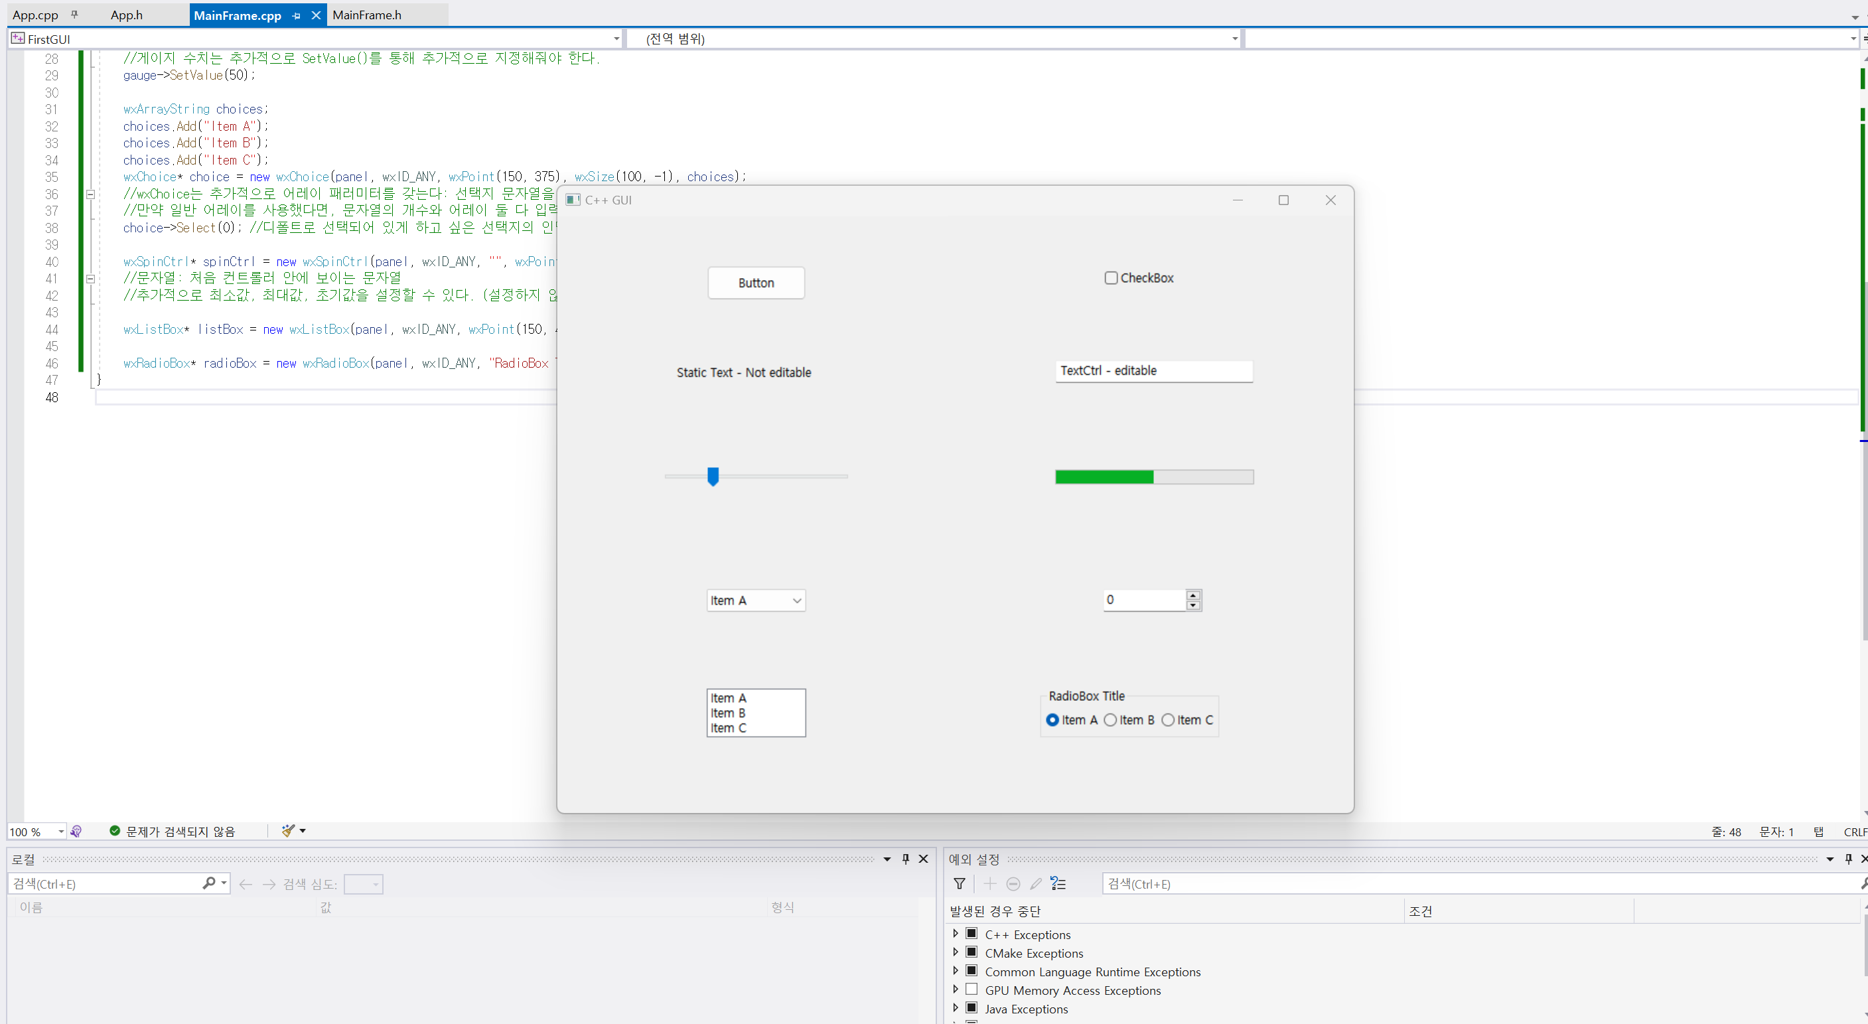
Task: Expand Common Language Runtime Exceptions node
Action: click(x=955, y=971)
